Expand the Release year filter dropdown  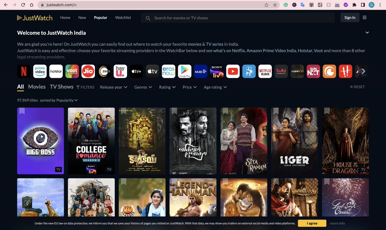click(x=114, y=87)
